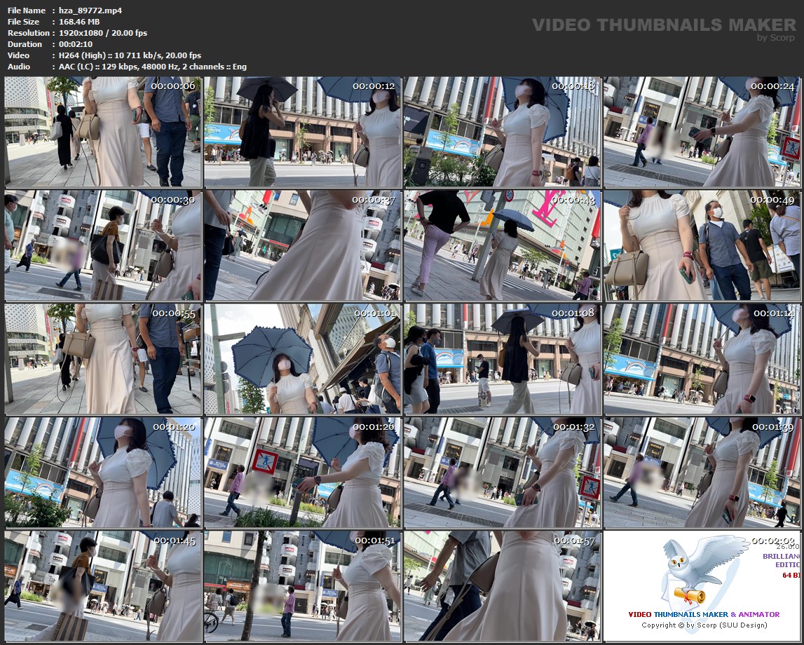Image resolution: width=804 pixels, height=645 pixels.
Task: Select the thumbnail at 00:00:43
Action: pos(502,245)
